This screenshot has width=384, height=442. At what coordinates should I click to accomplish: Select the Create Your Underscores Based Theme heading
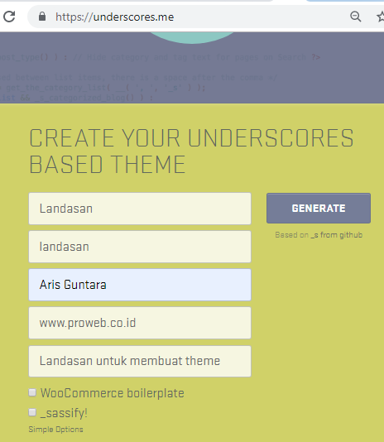tap(191, 151)
